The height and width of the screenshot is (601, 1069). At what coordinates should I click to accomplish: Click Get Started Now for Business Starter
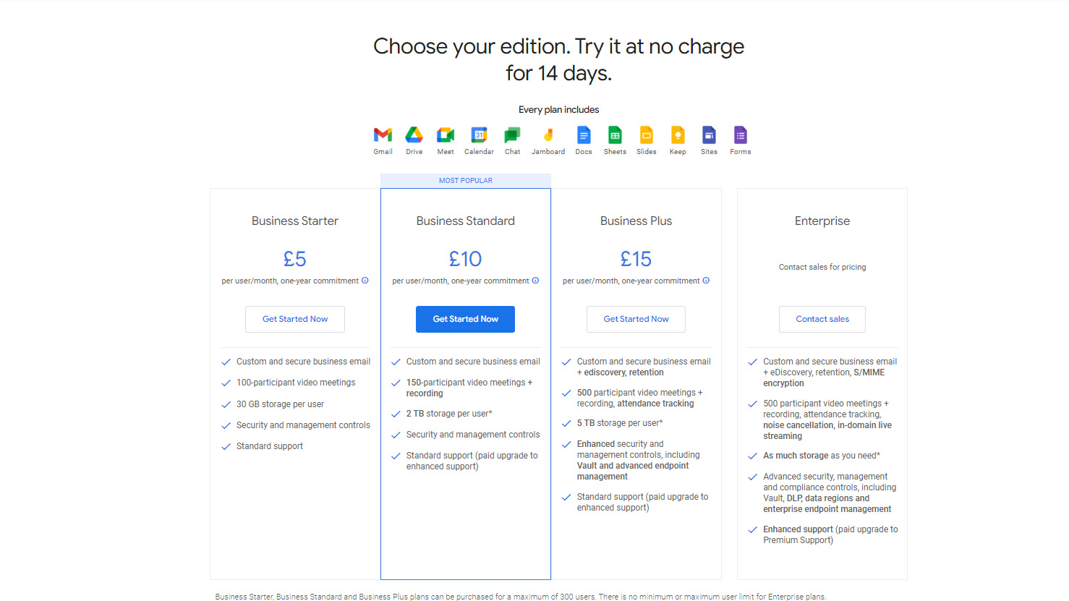294,319
